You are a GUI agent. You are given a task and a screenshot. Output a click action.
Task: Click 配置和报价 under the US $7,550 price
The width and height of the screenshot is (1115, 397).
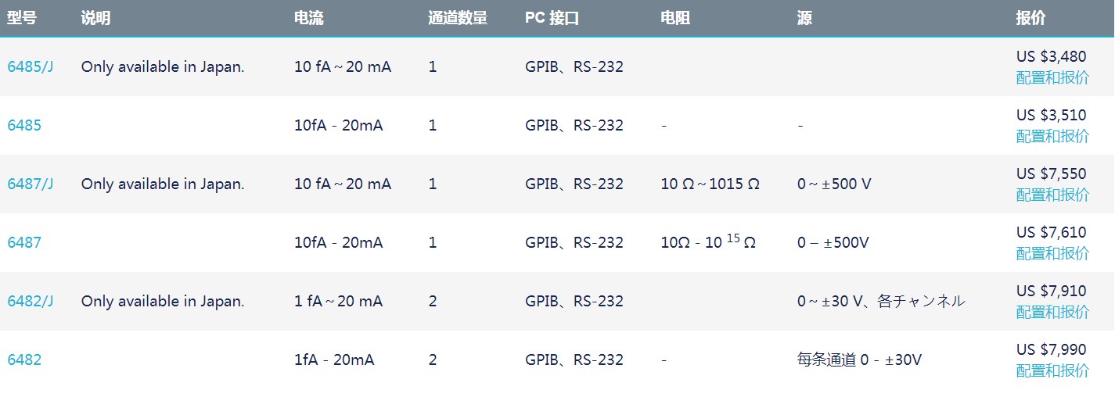click(1052, 195)
